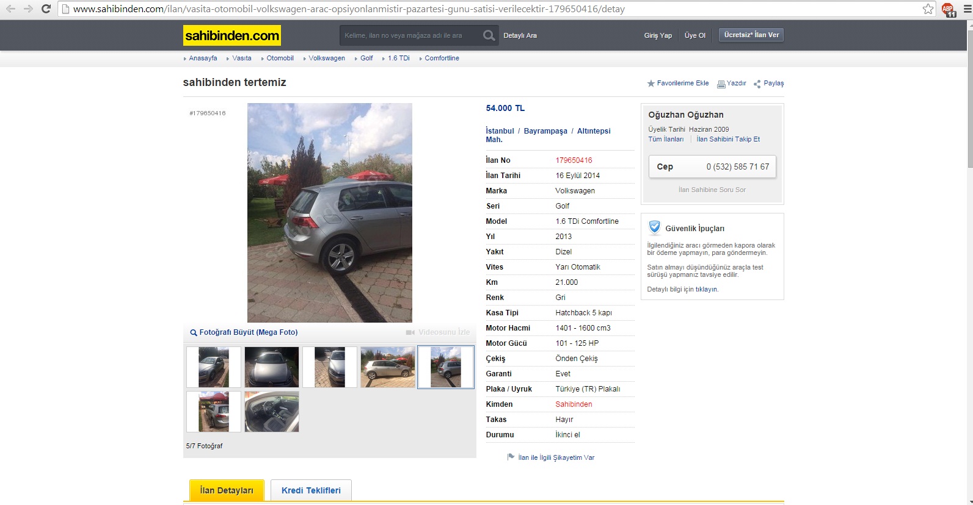Click the 21.000 Km value
The image size is (973, 505).
(x=566, y=282)
